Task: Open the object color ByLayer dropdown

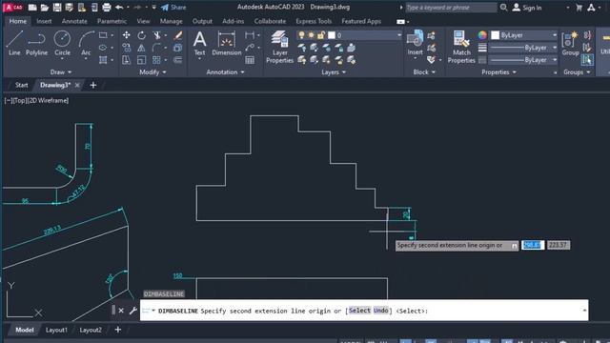Action: click(x=555, y=35)
